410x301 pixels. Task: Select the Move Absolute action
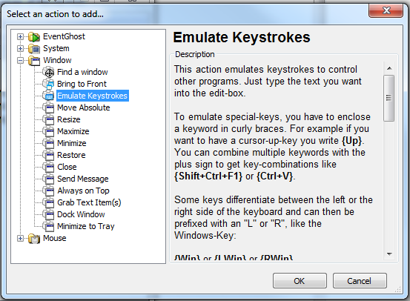coord(84,107)
